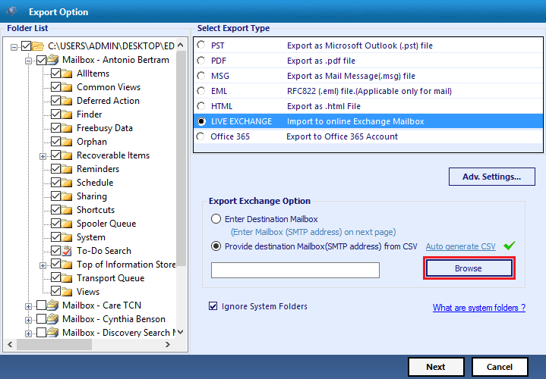Image resolution: width=546 pixels, height=379 pixels.
Task: Click the CSV file path input field
Action: (x=295, y=270)
